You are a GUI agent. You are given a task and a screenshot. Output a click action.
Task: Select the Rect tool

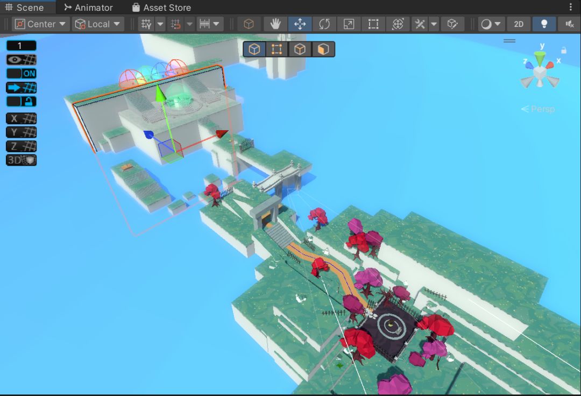pos(373,24)
